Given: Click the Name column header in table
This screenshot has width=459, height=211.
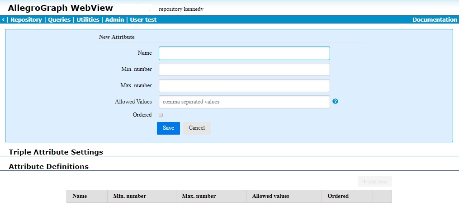Looking at the screenshot, I should 80,196.
